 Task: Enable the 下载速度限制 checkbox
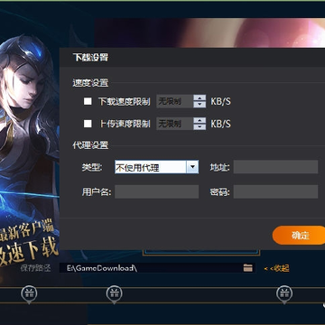[88, 101]
